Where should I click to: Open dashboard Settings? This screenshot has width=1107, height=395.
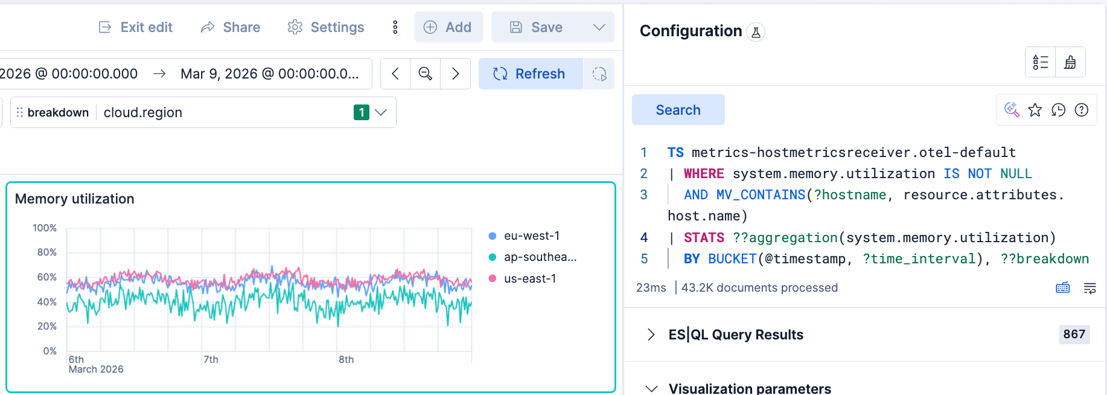326,27
